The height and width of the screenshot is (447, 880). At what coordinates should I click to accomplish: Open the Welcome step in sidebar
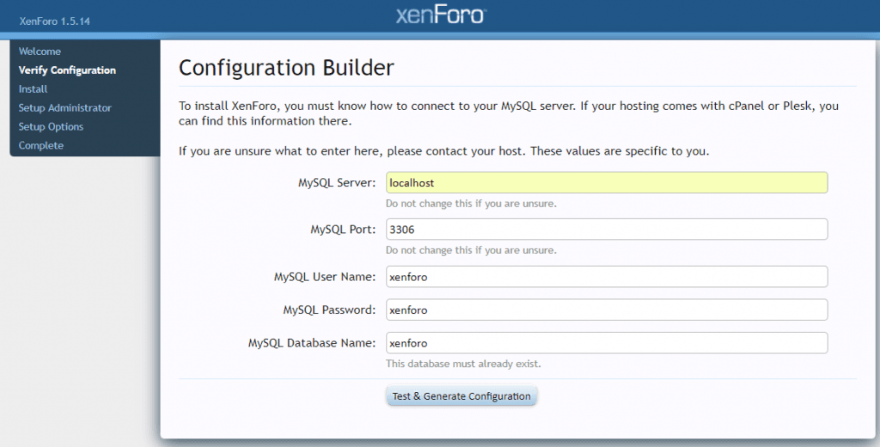tap(40, 51)
